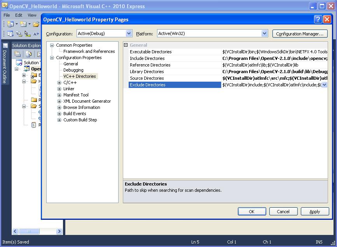The height and width of the screenshot is (247, 337).
Task: Click the Open File icon on the toolbar
Action: click(x=36, y=24)
